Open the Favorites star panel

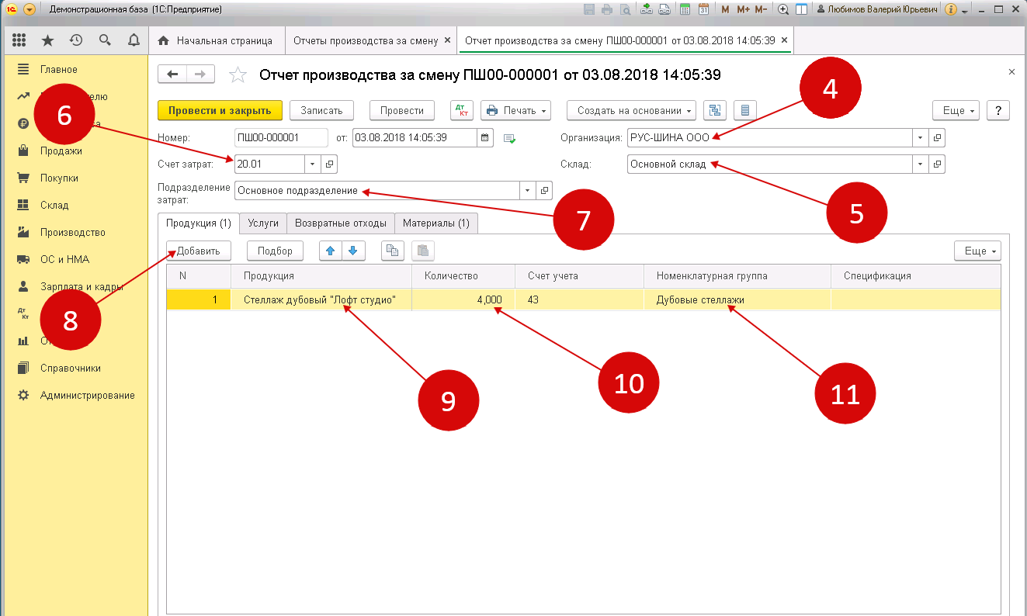pyautogui.click(x=47, y=40)
